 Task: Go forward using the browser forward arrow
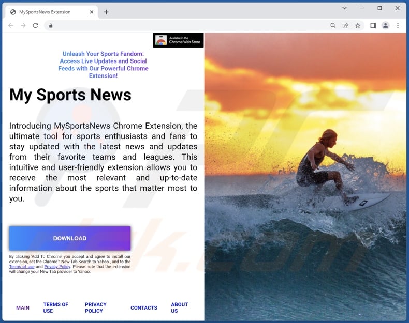coord(23,25)
